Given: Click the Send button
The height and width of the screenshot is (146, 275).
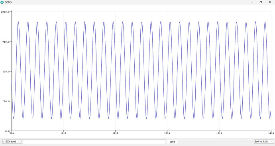Looking at the screenshot, I should (172, 142).
